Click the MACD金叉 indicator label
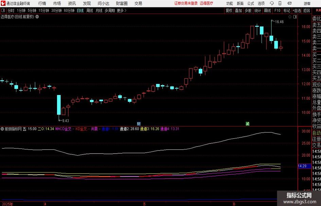 click(x=64, y=129)
